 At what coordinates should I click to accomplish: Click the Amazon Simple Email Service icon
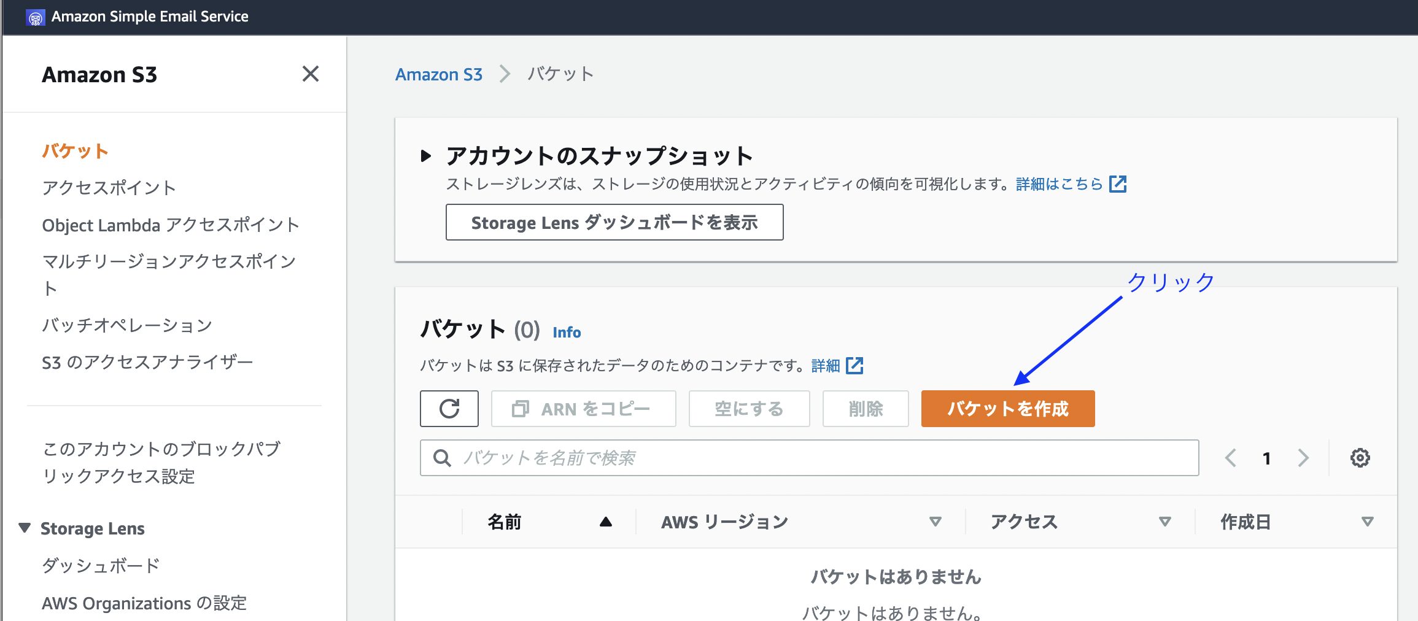coord(36,17)
